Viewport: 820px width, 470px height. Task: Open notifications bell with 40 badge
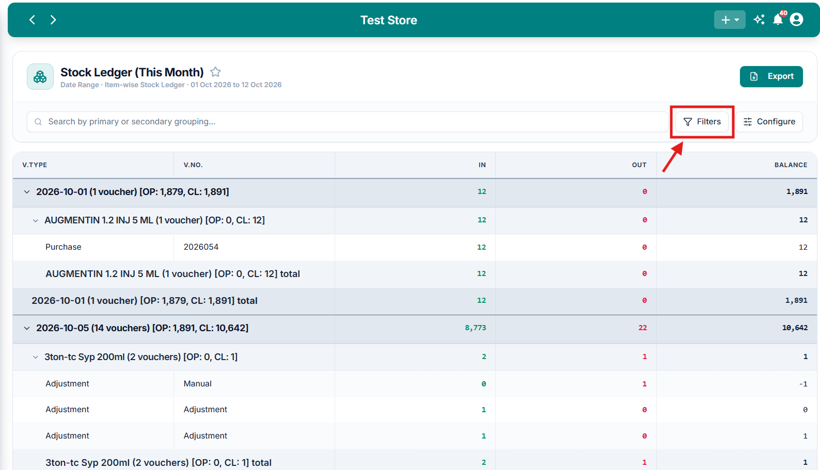point(778,20)
